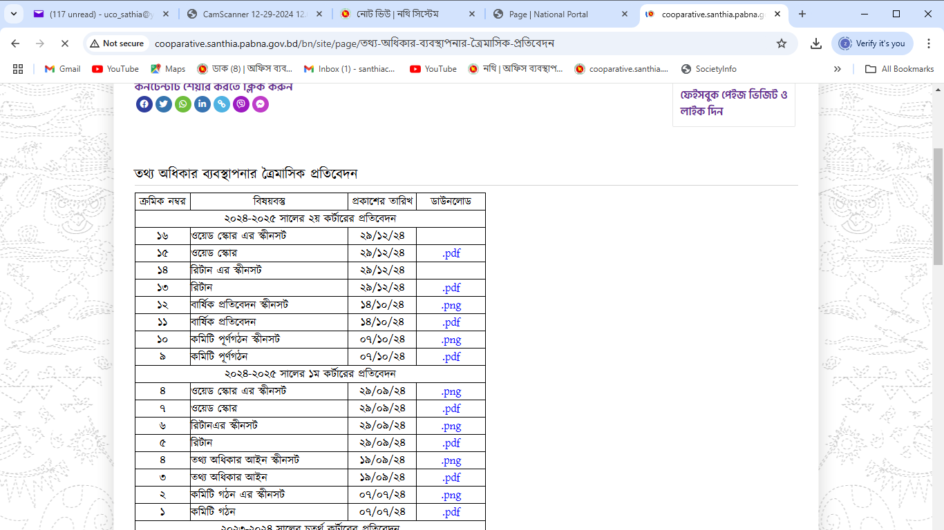Open the Chrome downloads icon
This screenshot has height=530, width=944.
[x=816, y=43]
